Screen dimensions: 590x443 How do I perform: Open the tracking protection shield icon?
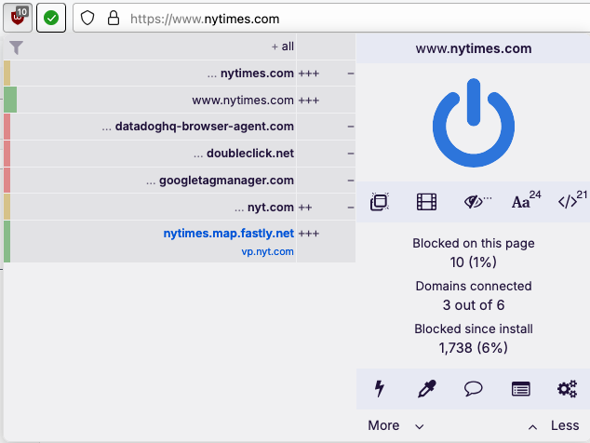(x=87, y=18)
